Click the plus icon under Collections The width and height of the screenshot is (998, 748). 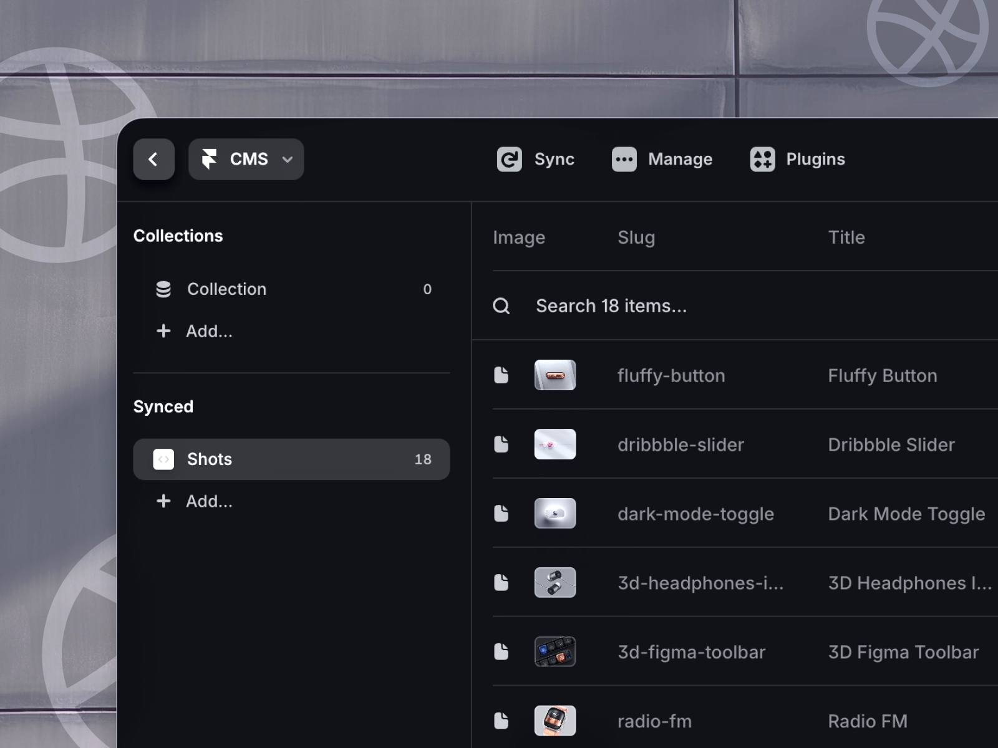(163, 331)
